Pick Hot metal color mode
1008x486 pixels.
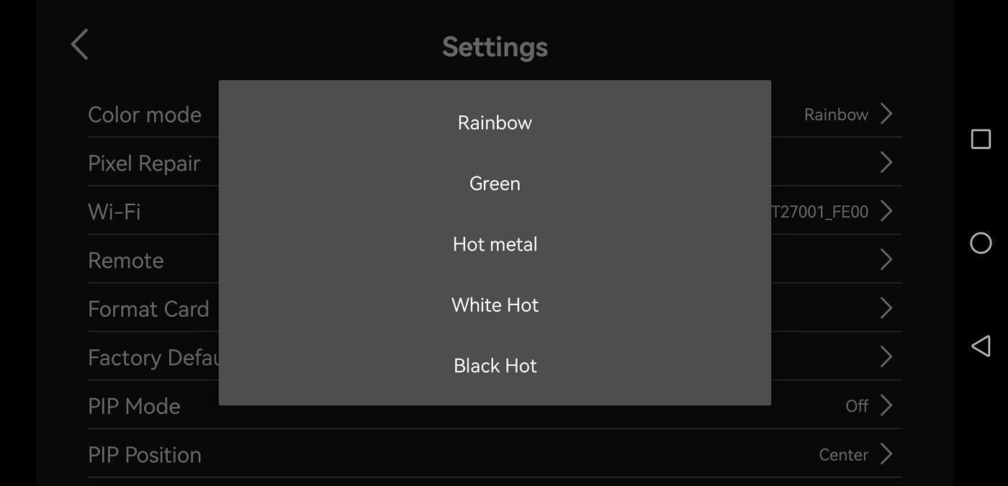coord(495,244)
